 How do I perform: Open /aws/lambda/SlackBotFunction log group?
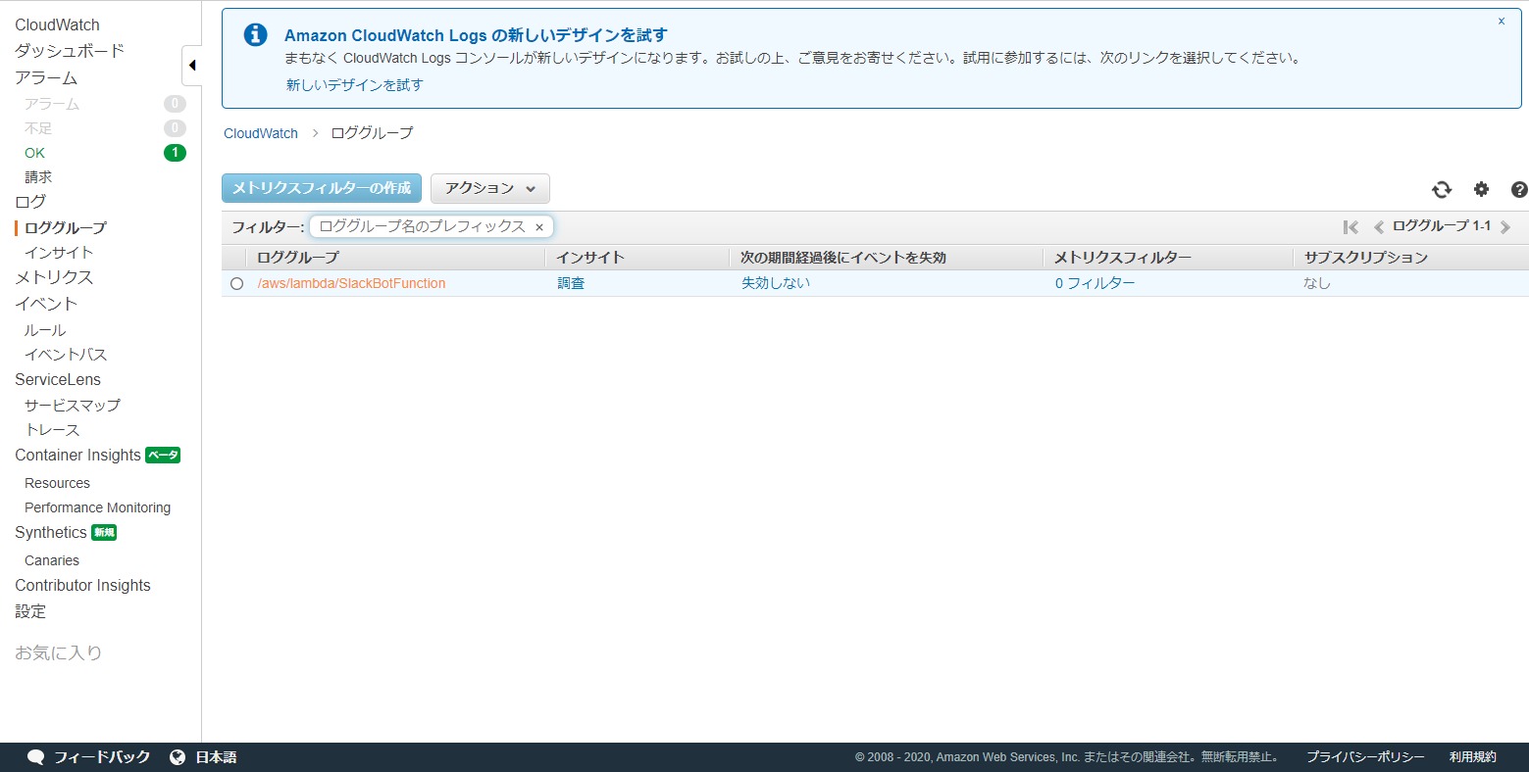(351, 283)
